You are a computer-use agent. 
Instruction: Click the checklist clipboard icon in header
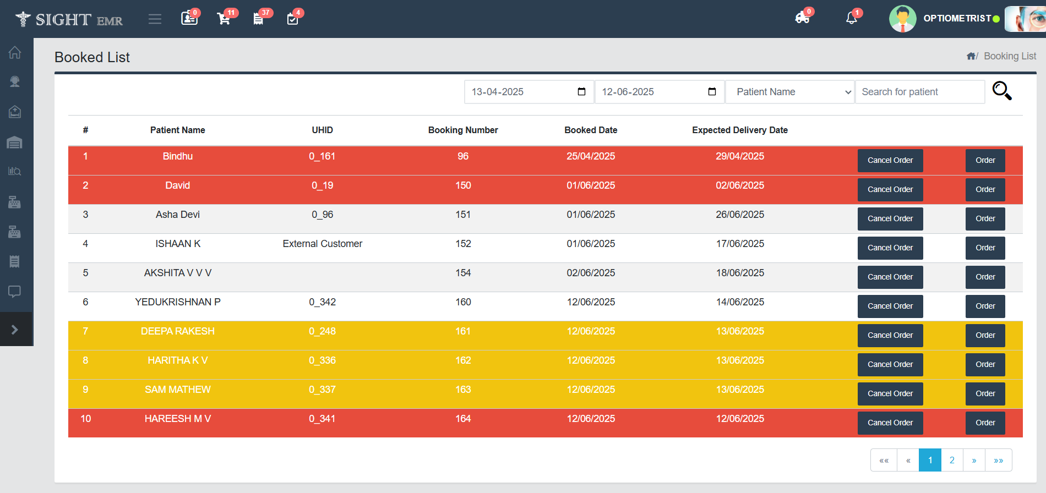click(x=292, y=19)
